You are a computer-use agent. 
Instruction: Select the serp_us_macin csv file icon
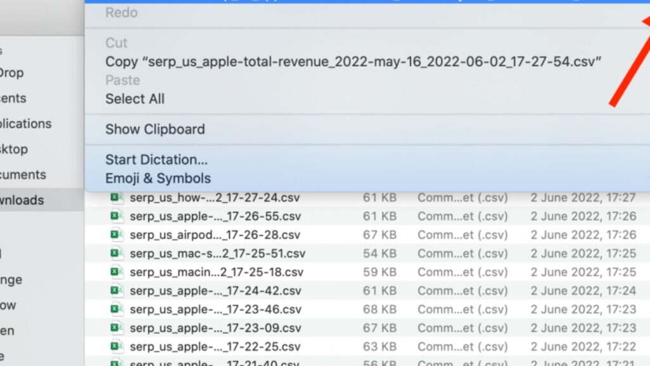pyautogui.click(x=116, y=272)
